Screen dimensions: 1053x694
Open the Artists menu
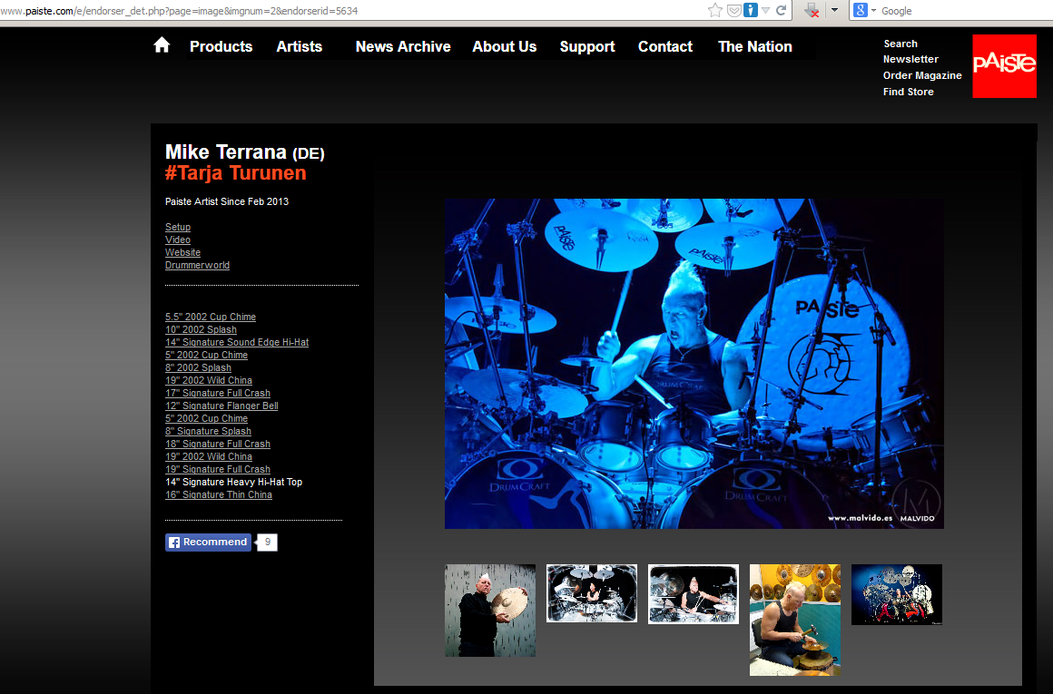[300, 46]
